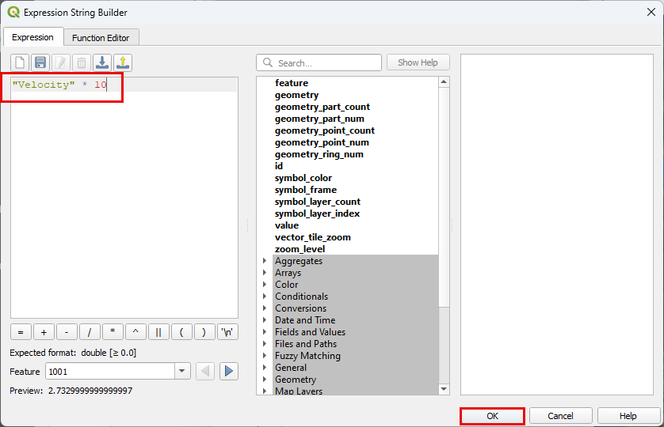Select the Expression tab

point(32,37)
